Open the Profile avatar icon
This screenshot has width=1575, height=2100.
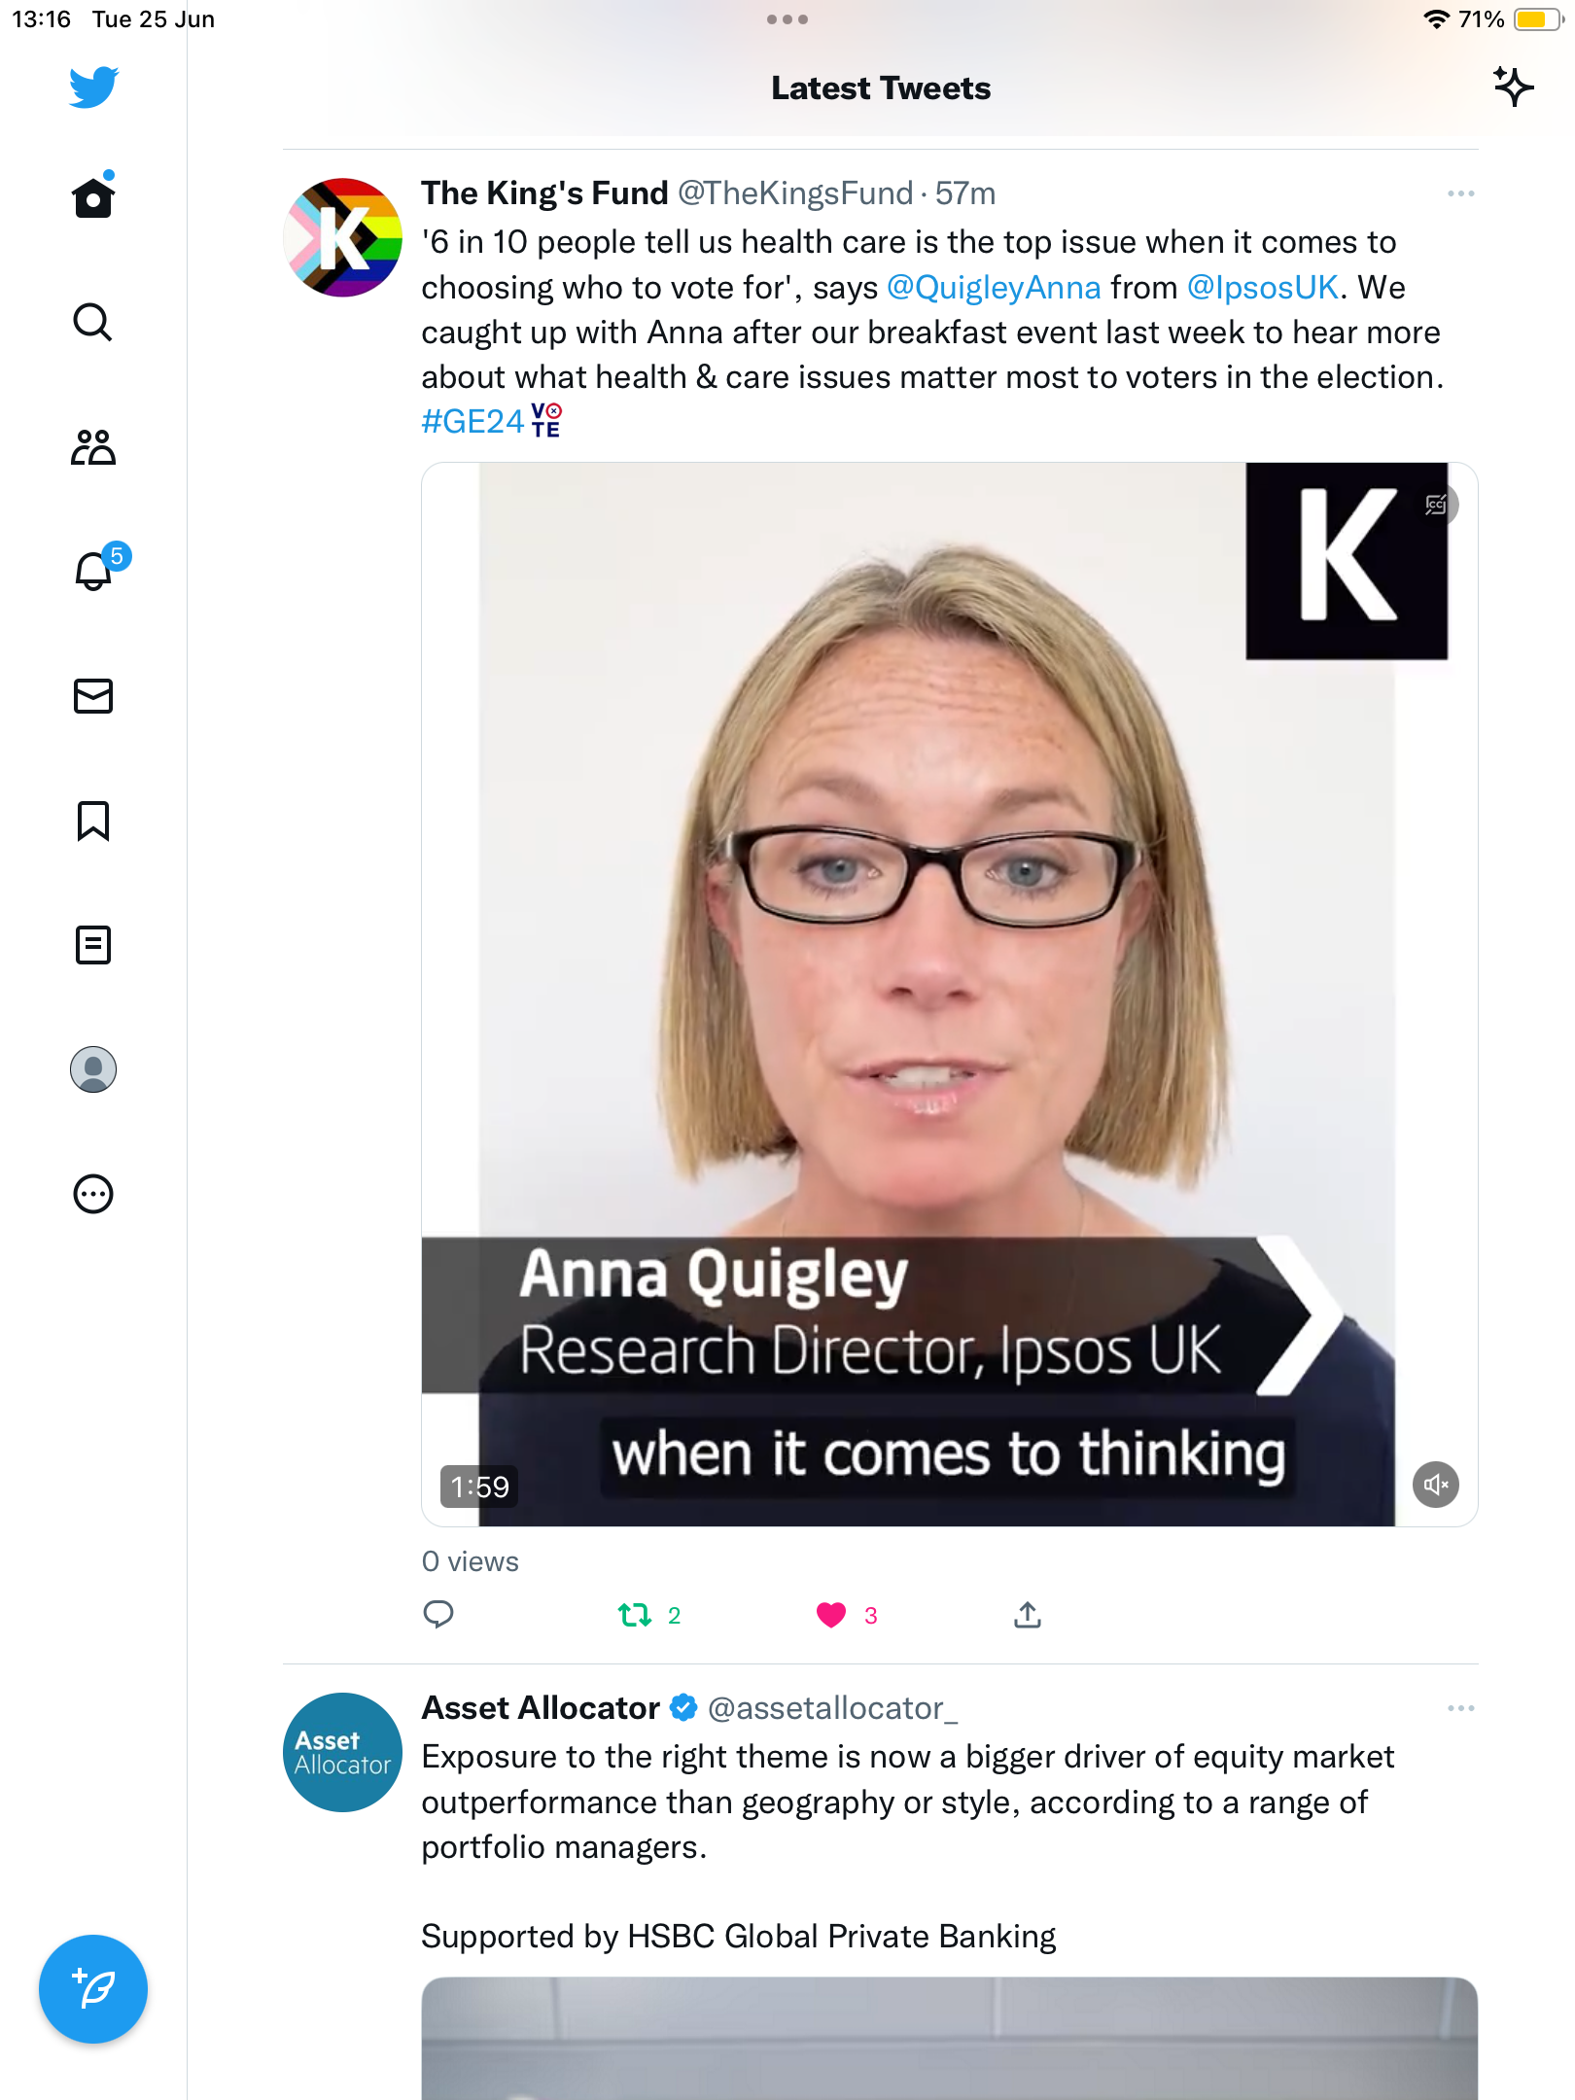(93, 1069)
